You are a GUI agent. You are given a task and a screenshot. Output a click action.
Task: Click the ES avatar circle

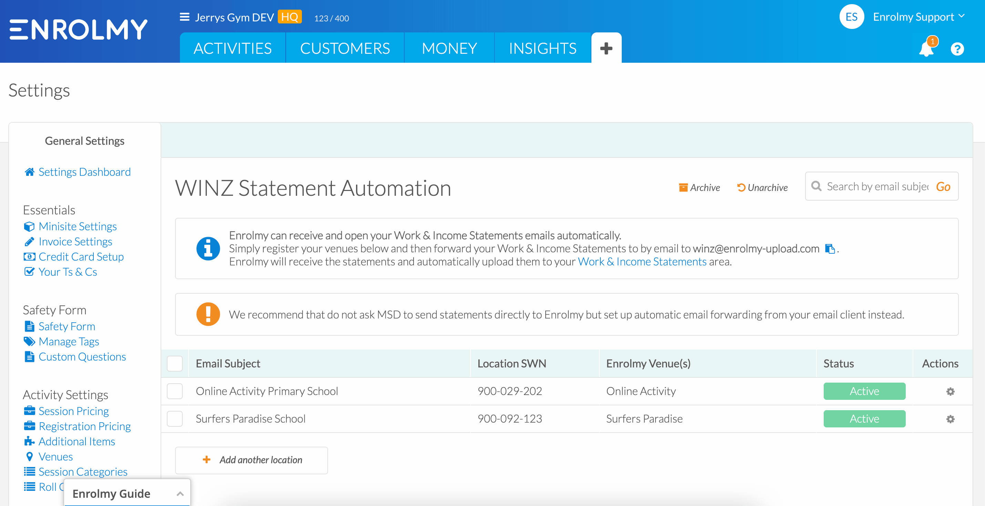(x=852, y=17)
